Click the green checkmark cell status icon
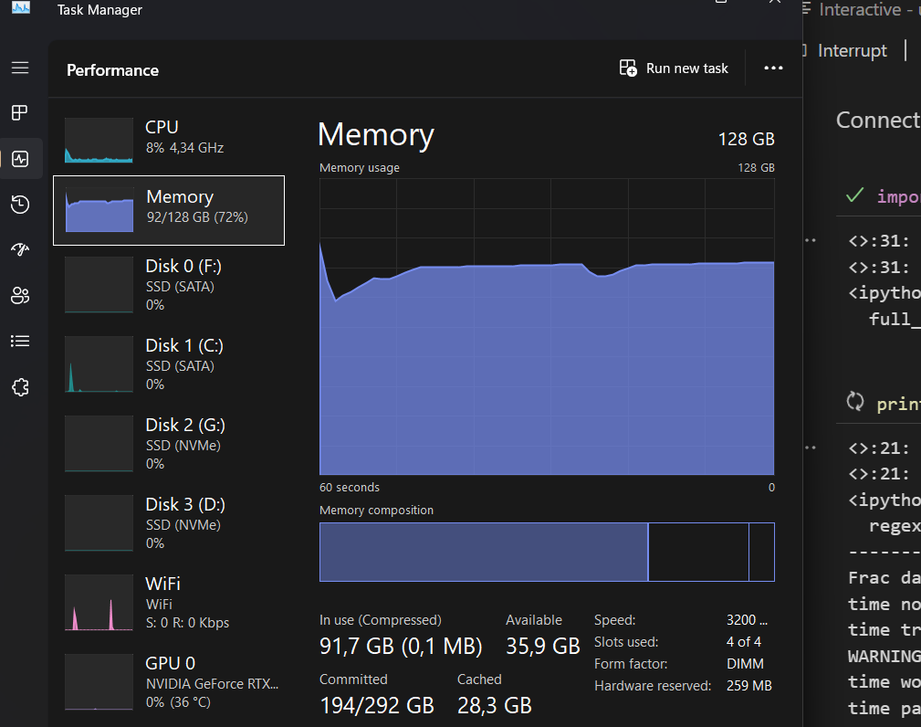The width and height of the screenshot is (921, 727). (854, 195)
